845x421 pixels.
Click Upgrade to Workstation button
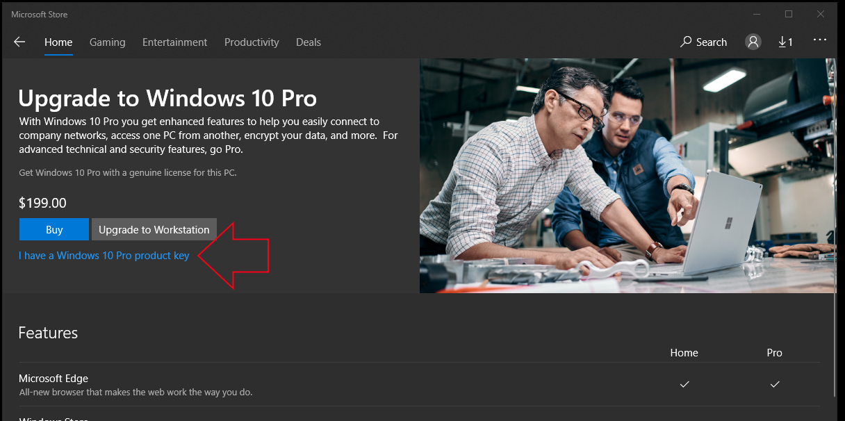(154, 229)
